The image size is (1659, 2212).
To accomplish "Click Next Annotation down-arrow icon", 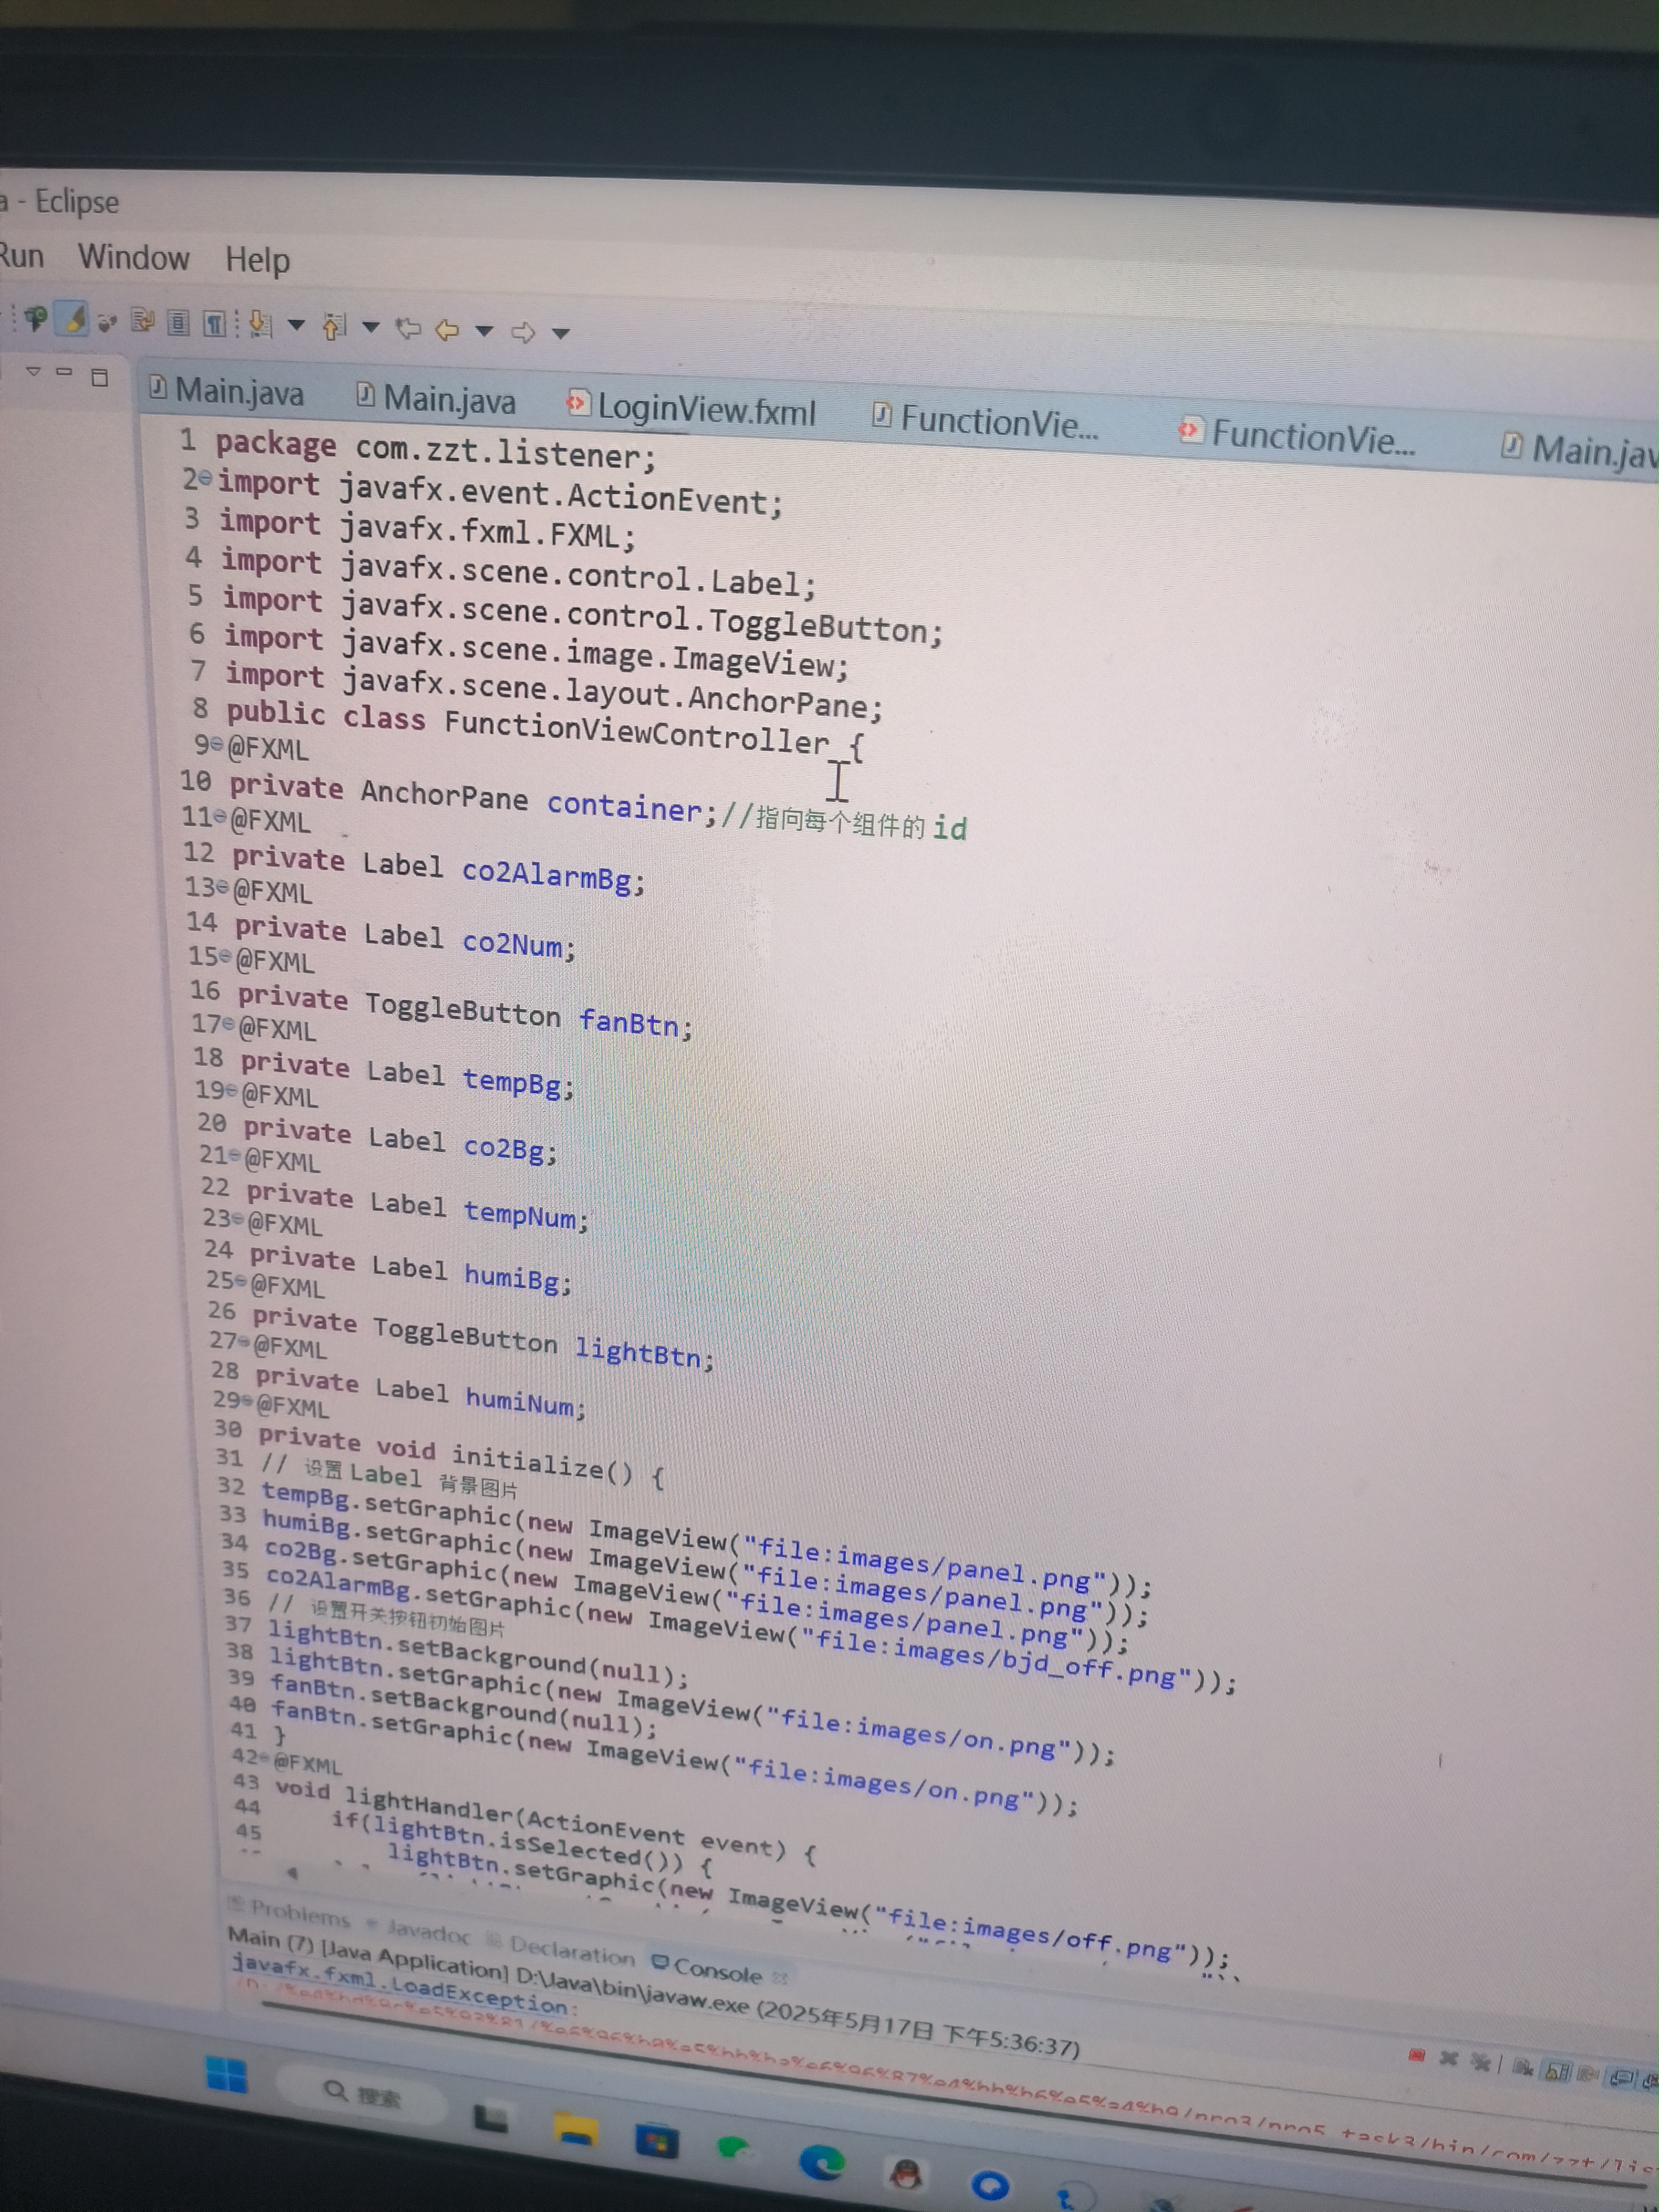I will pyautogui.click(x=260, y=323).
